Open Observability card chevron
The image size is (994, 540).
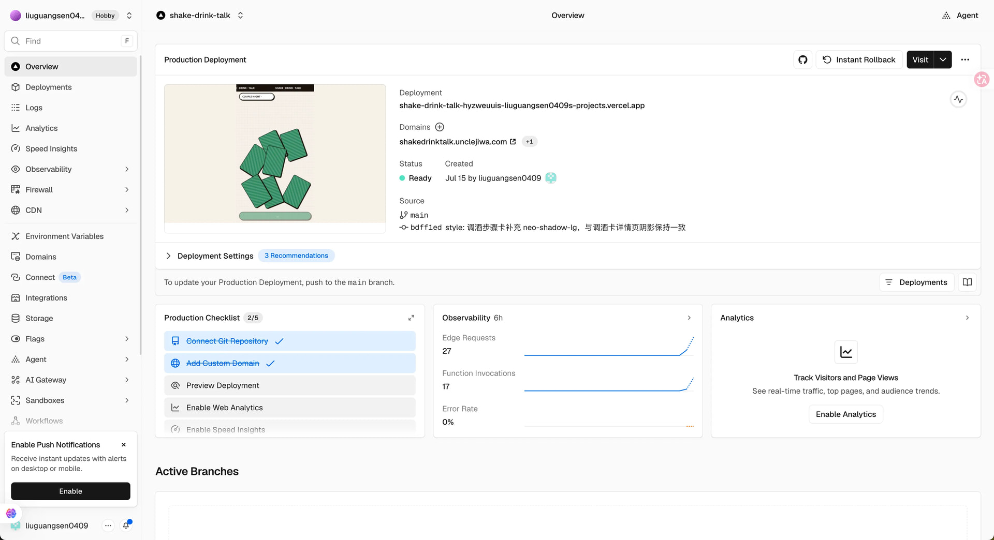pos(689,318)
